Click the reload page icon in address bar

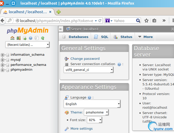[100, 21]
